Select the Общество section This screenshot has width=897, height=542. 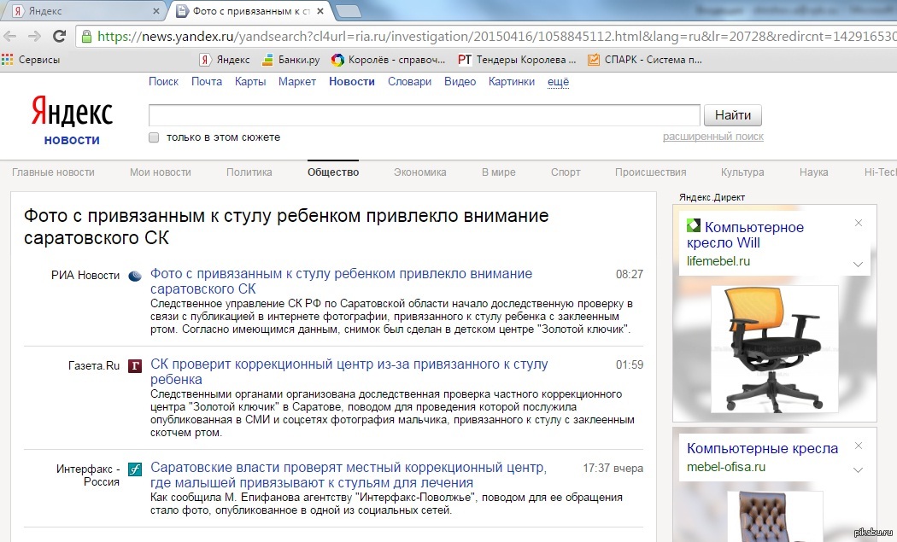(333, 172)
